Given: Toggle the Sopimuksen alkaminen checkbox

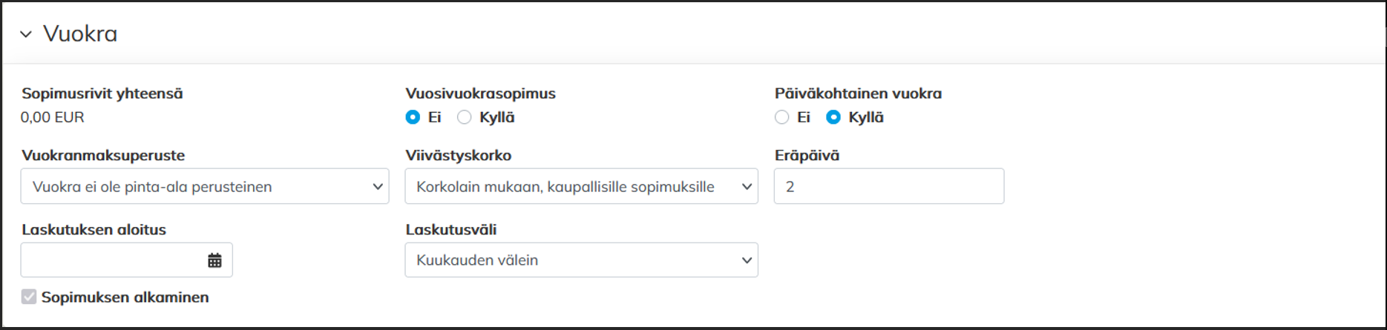Looking at the screenshot, I should (x=29, y=297).
